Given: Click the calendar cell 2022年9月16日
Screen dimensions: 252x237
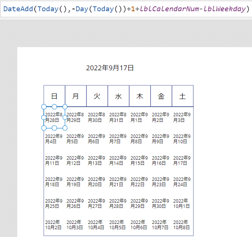Looking at the screenshot, I should 161,161.
